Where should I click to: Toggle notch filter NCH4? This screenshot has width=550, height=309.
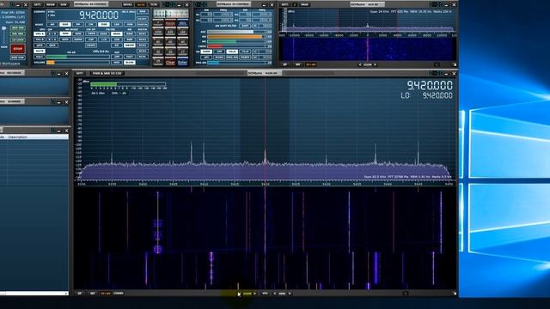[143, 51]
